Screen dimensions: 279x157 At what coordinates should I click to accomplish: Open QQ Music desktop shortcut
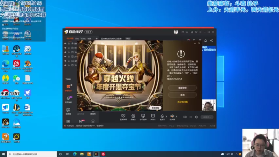6,80
